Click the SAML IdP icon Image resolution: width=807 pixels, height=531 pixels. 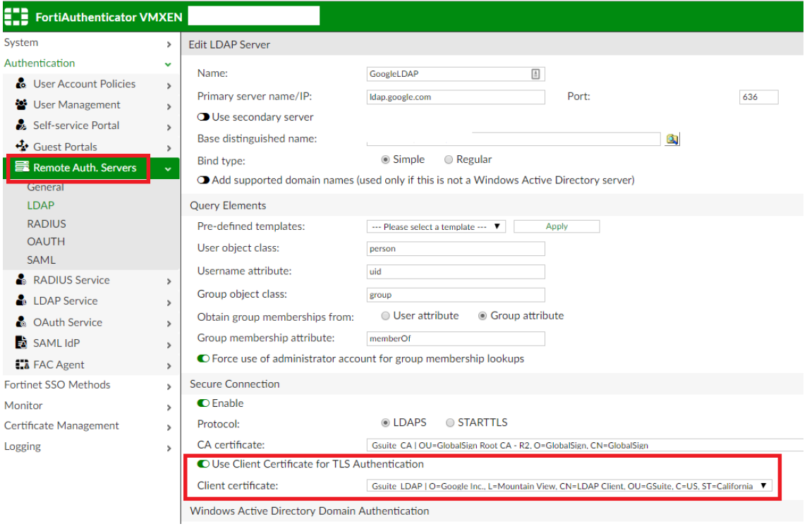(x=21, y=343)
